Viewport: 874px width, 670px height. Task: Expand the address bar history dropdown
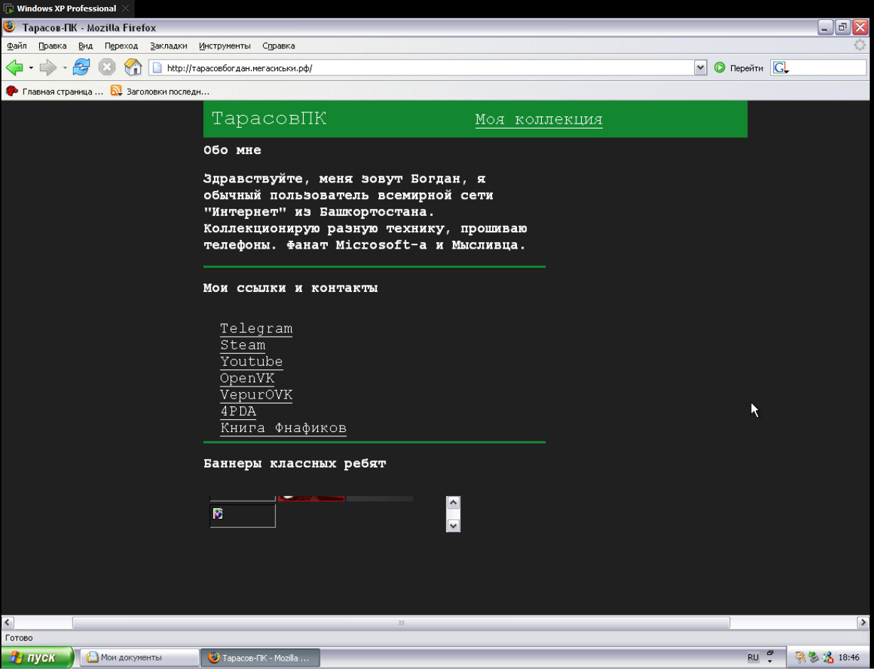tap(700, 68)
